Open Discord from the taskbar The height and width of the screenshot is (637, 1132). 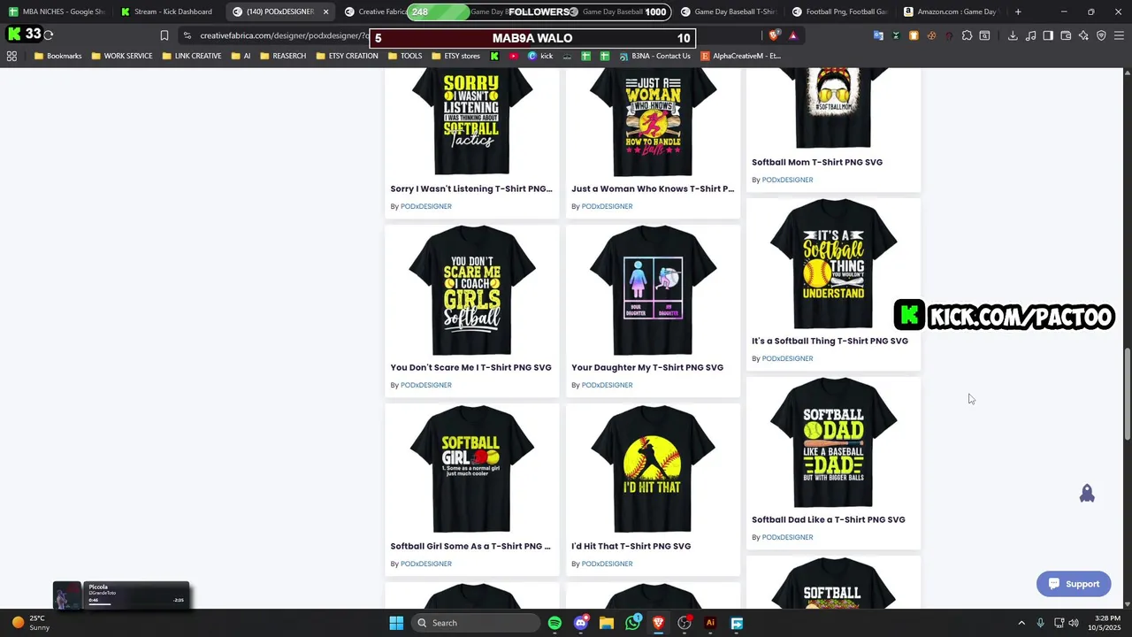point(580,623)
